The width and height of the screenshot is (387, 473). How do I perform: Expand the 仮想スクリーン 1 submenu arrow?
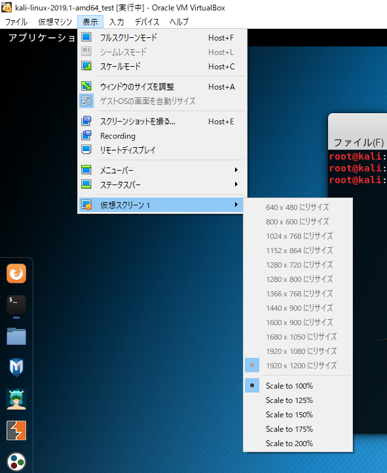(x=236, y=205)
